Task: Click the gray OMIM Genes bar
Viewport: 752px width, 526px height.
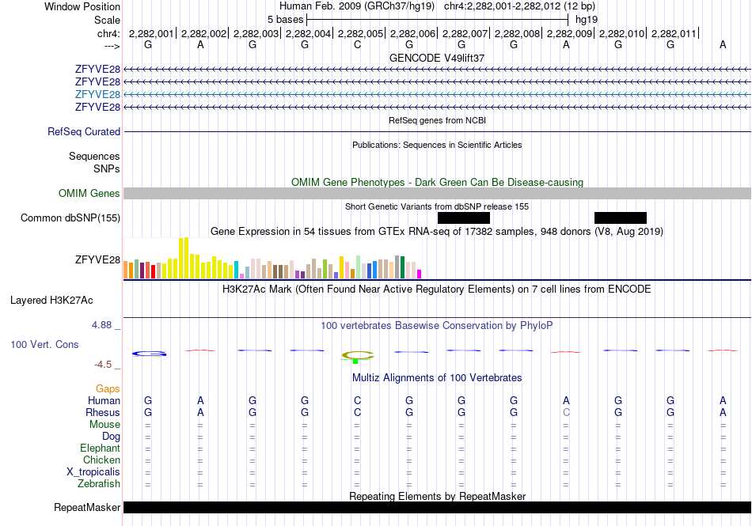Action: tap(437, 194)
